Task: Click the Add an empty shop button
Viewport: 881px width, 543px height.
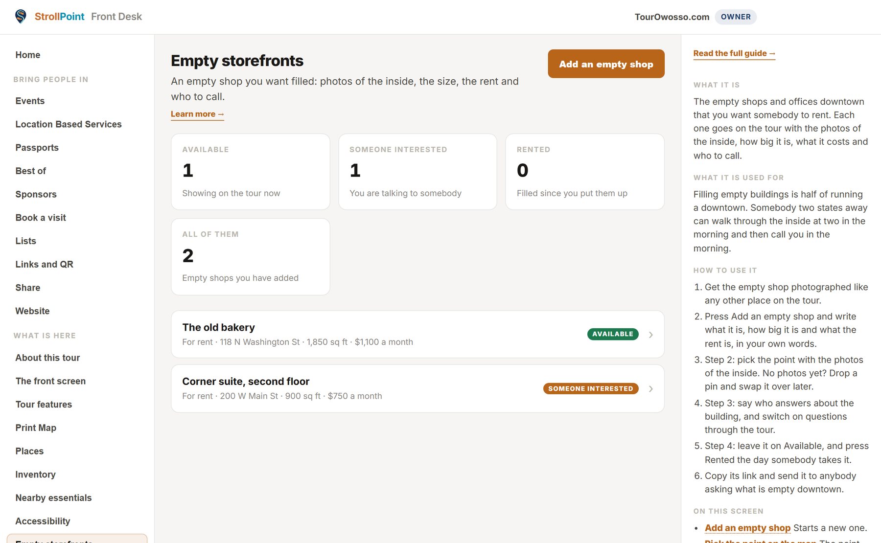Action: [x=606, y=64]
